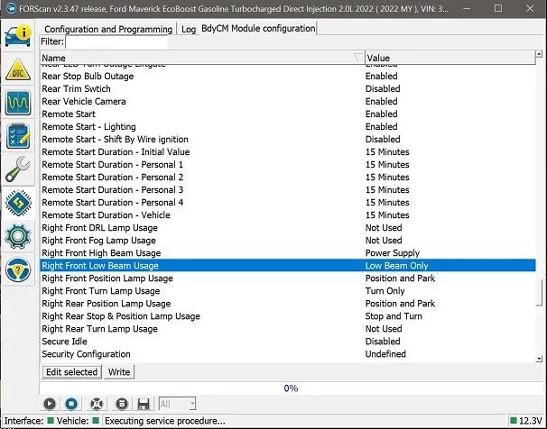547x429 pixels.
Task: Select 'Right Front High Beam Usage' row
Action: pyautogui.click(x=288, y=252)
